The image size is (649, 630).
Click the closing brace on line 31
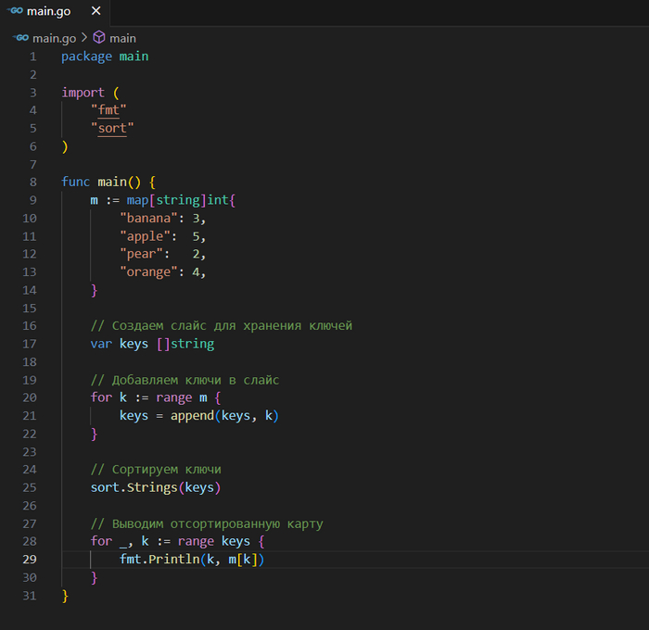pos(65,596)
